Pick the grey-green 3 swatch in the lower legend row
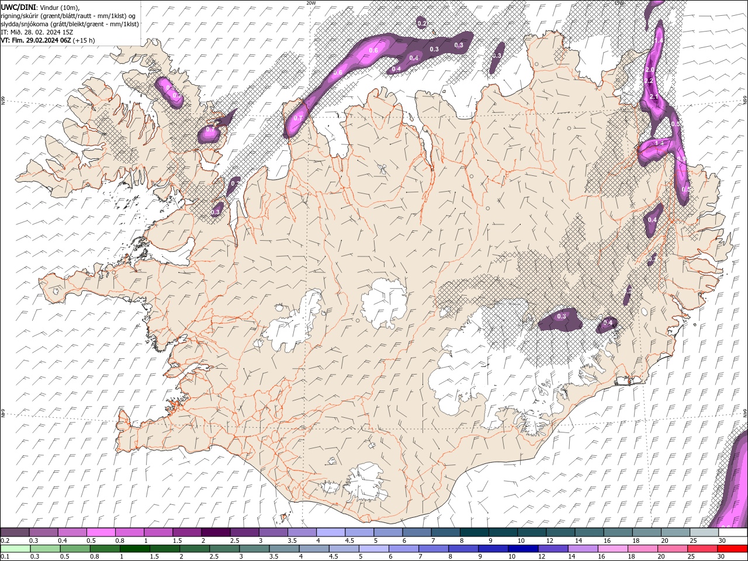Image resolution: width=748 pixels, height=561 pixels. (x=254, y=549)
